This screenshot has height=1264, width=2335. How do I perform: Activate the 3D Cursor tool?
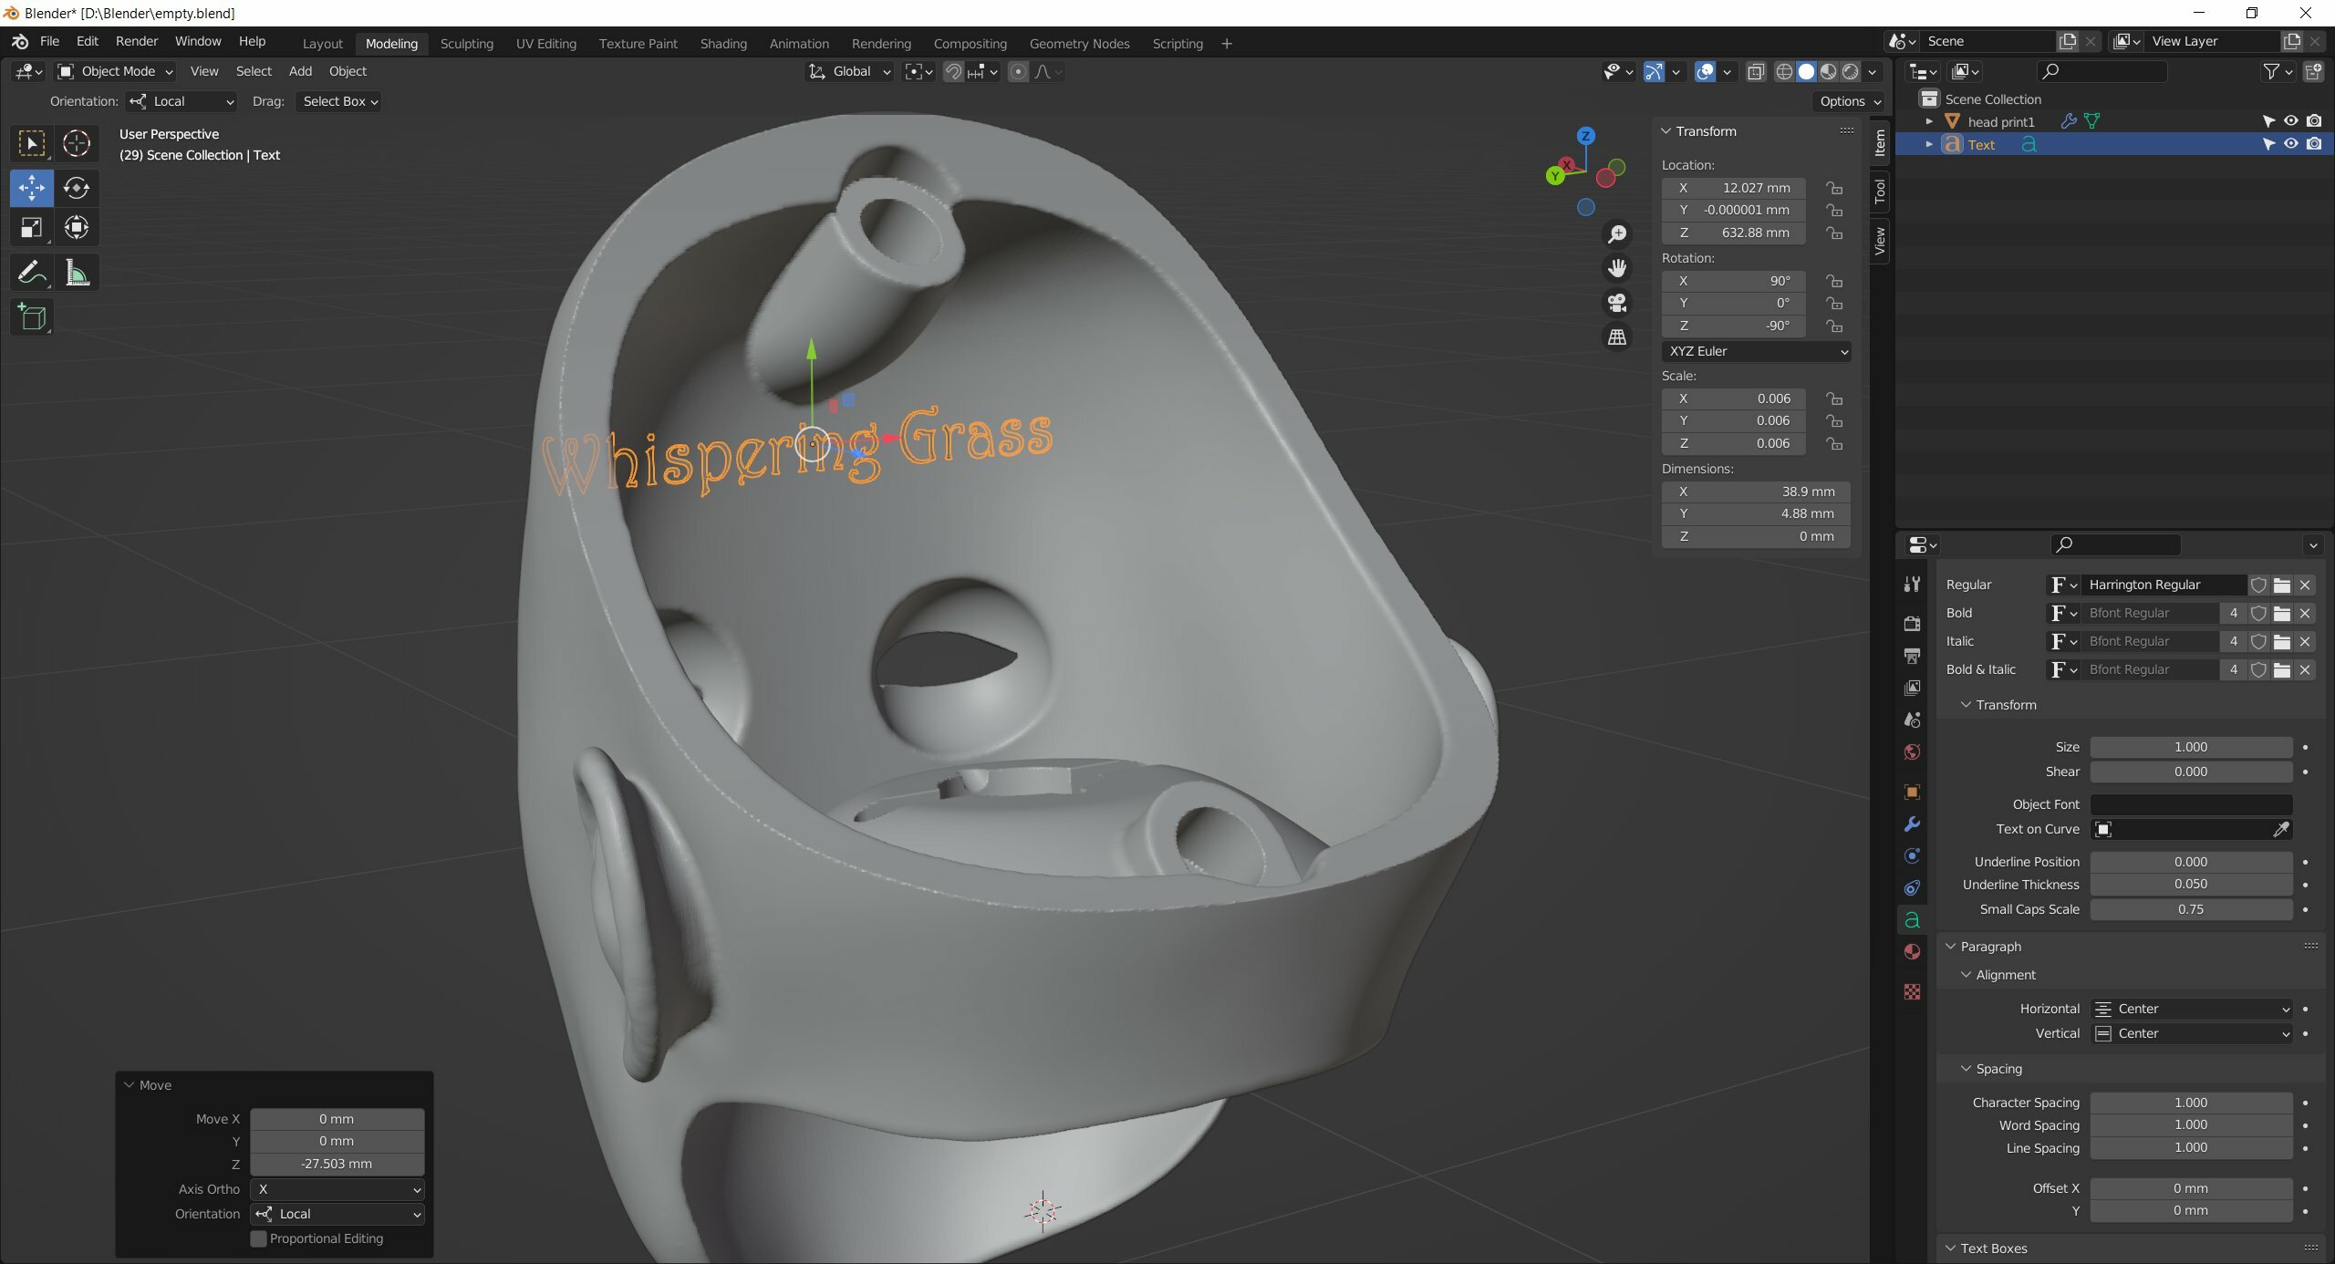tap(77, 143)
